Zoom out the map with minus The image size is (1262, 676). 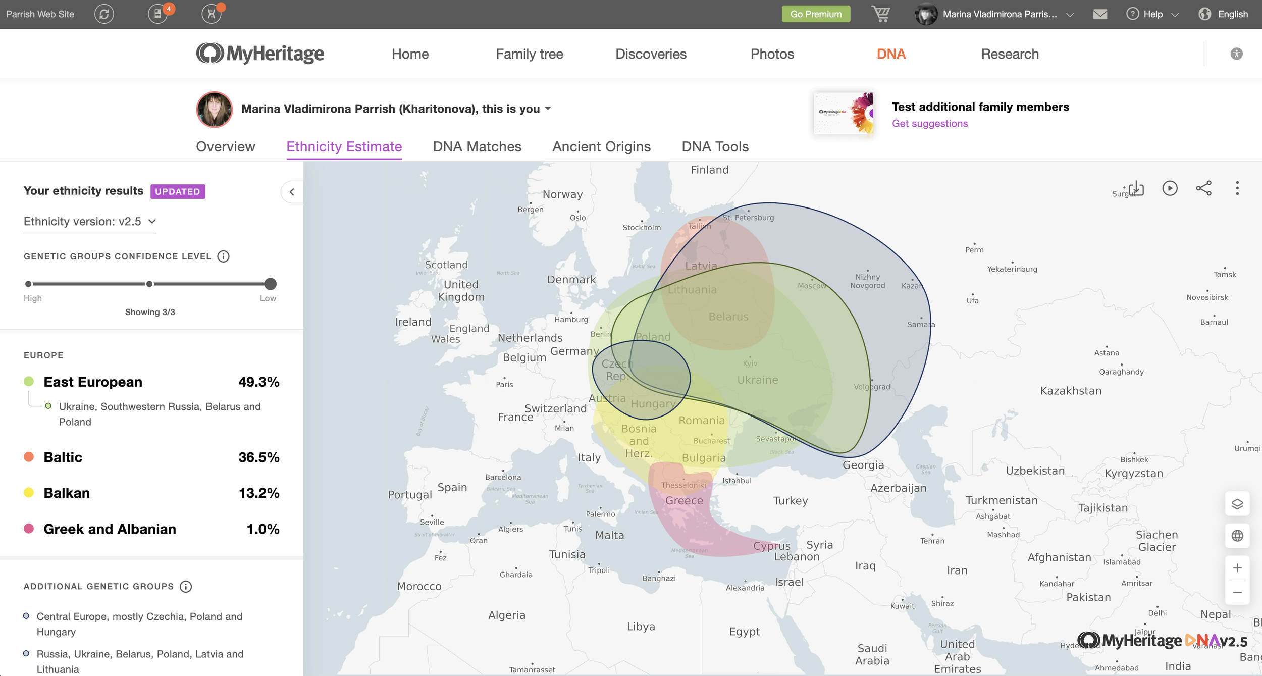point(1237,592)
